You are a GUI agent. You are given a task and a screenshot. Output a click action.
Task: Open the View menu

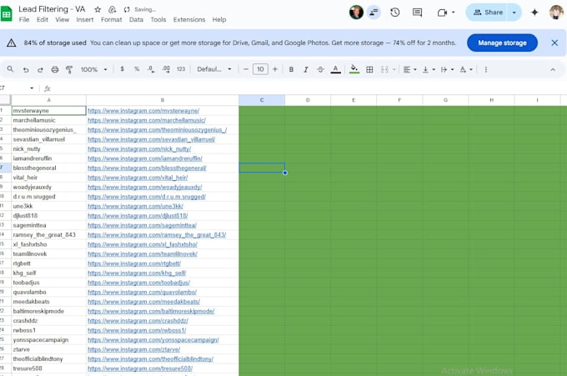tap(63, 19)
